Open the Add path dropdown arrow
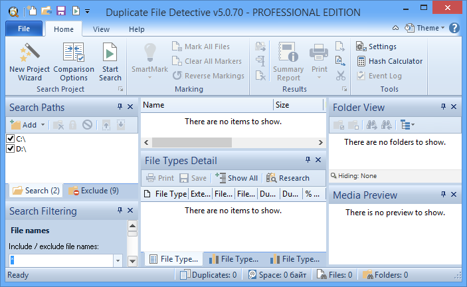The height and width of the screenshot is (287, 467). click(43, 125)
